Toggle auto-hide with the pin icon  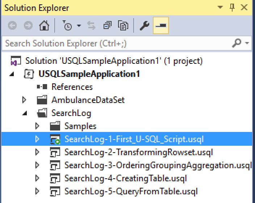coord(232,8)
